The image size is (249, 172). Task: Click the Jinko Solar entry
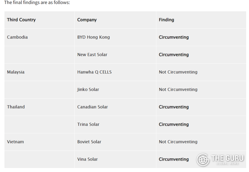88,89
